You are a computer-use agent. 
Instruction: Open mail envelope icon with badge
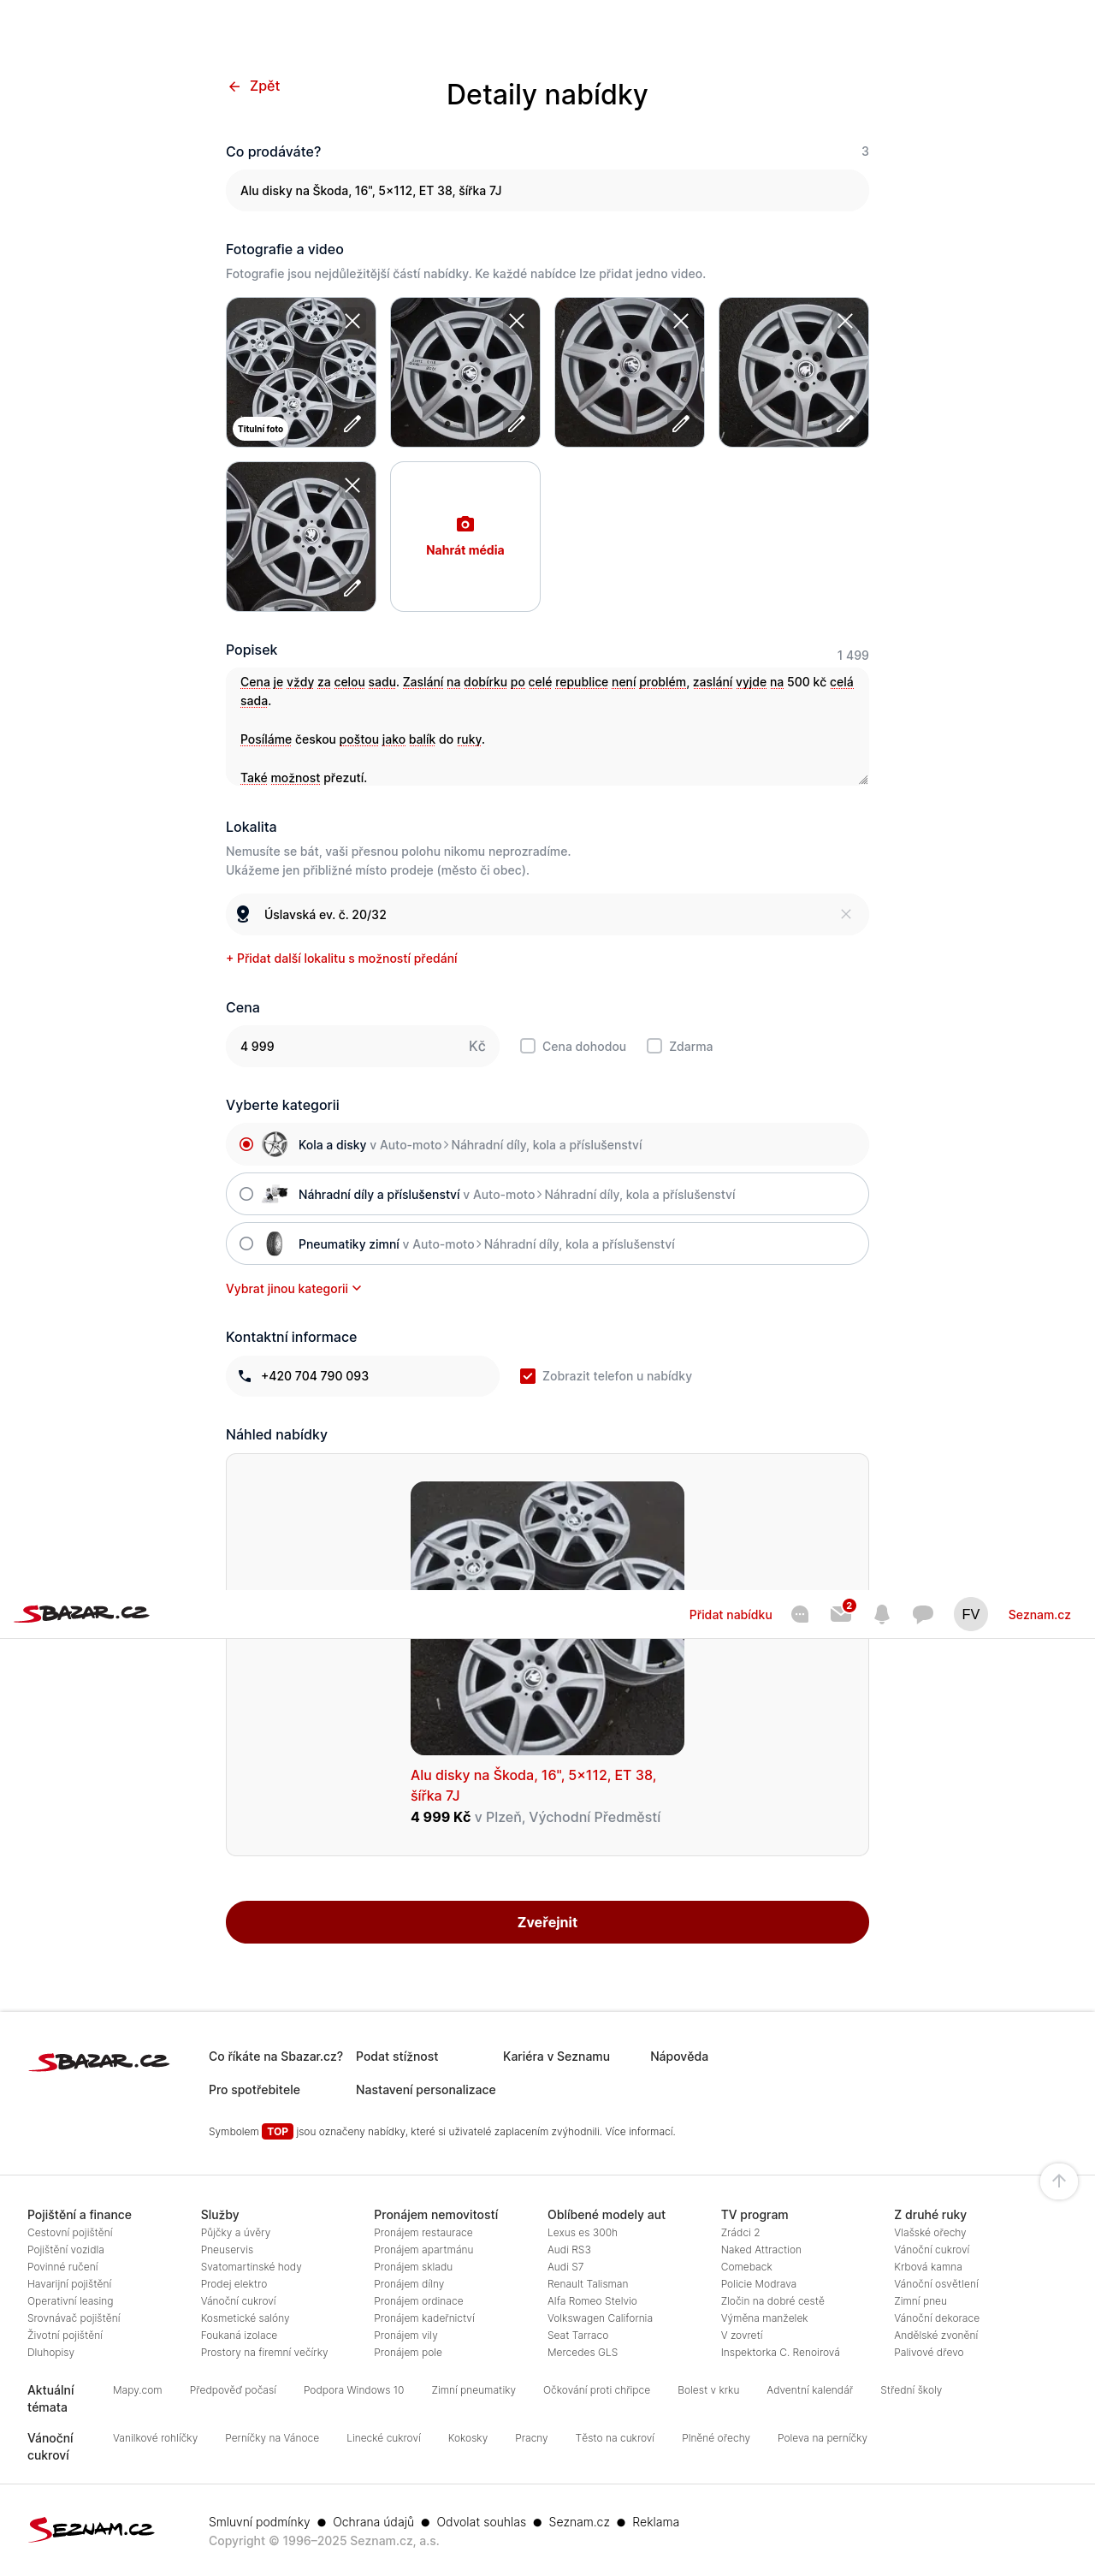pos(842,1613)
